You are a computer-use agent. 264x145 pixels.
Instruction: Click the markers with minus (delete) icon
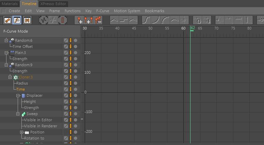coord(98,20)
